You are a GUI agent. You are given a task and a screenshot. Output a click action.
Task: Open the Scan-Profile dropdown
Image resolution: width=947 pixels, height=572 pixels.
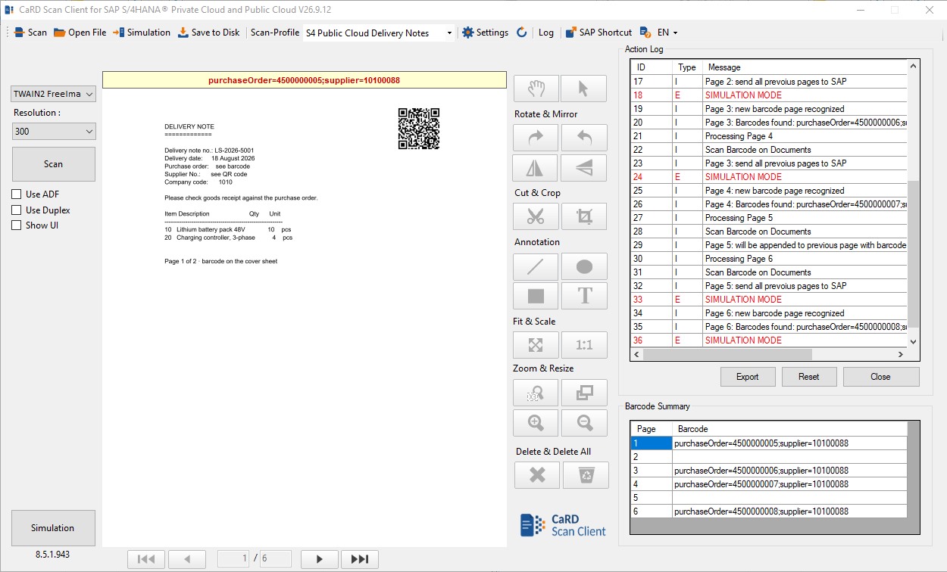[x=379, y=33]
